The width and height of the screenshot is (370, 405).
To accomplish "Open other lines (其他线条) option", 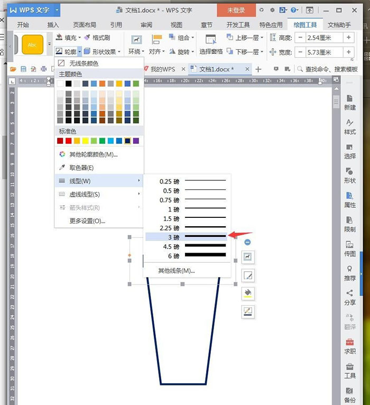I will click(x=177, y=271).
